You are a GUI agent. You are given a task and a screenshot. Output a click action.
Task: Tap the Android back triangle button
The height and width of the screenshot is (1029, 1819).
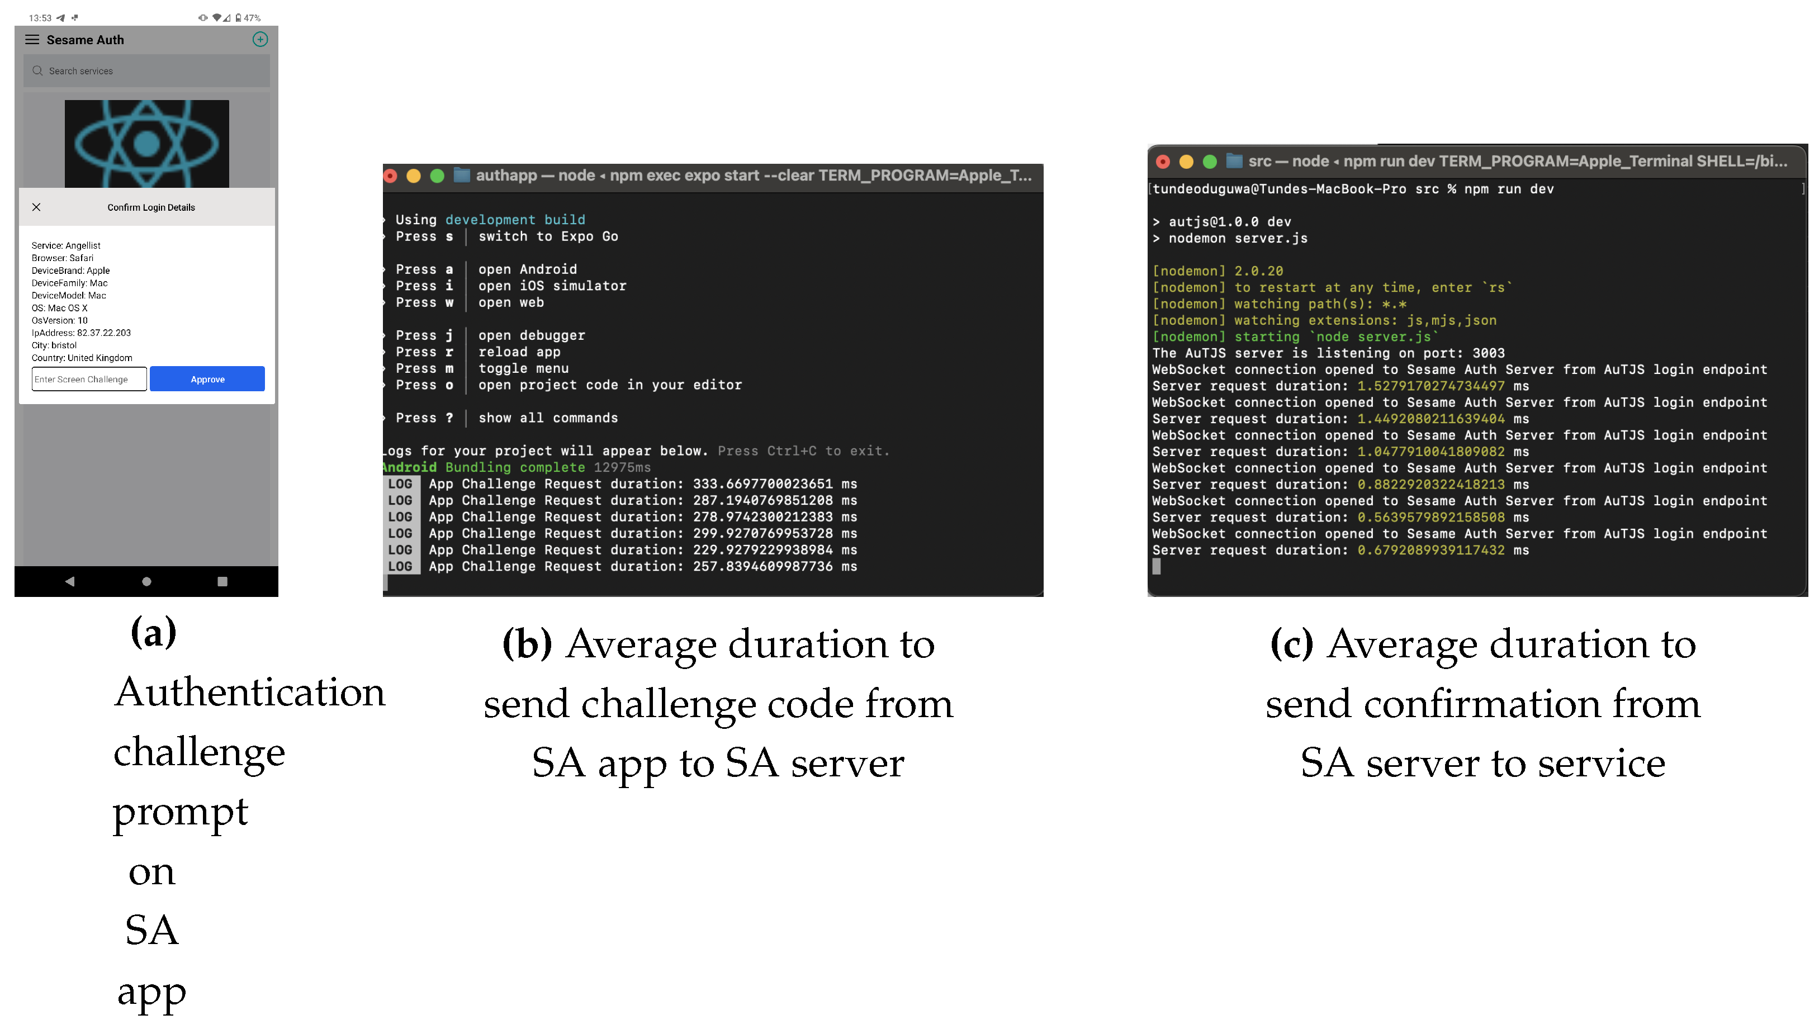click(x=70, y=582)
